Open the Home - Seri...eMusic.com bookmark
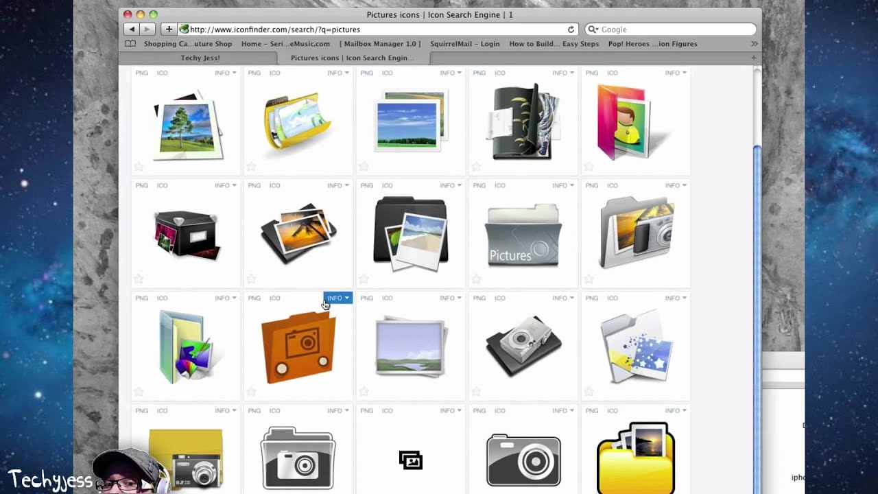 pos(285,44)
